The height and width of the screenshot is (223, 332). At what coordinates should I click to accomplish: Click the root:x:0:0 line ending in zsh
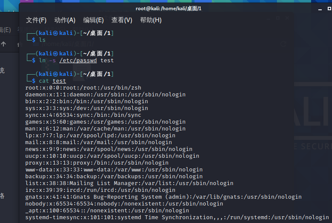pyautogui.click(x=83, y=87)
